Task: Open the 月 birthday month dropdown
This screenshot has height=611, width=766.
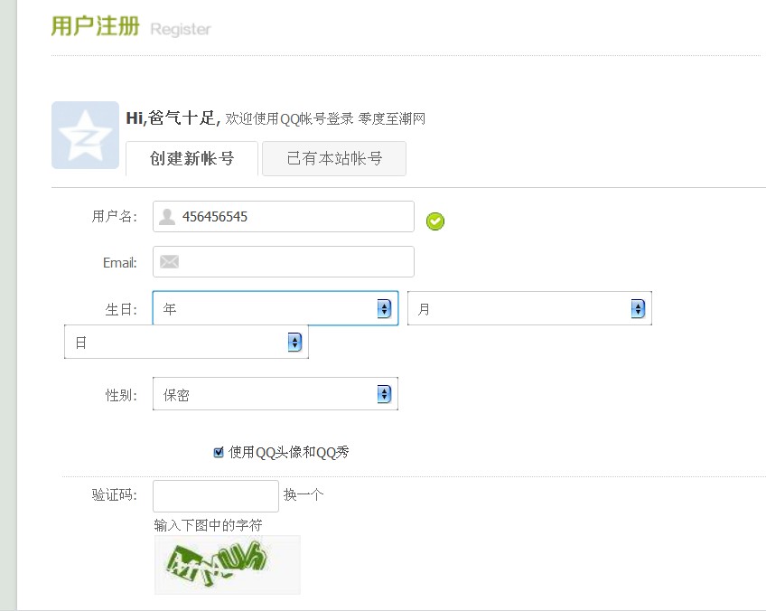Action: coord(519,309)
